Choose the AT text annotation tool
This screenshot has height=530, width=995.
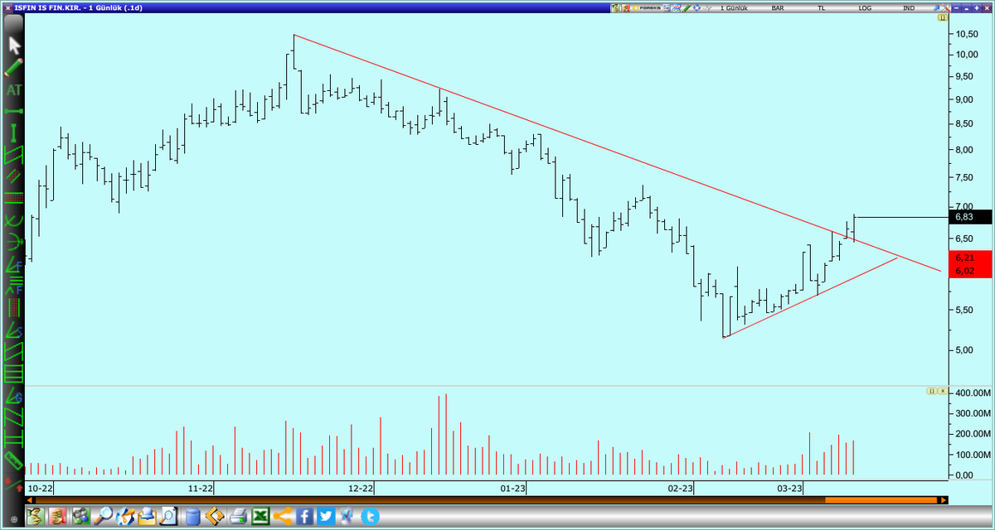14,89
